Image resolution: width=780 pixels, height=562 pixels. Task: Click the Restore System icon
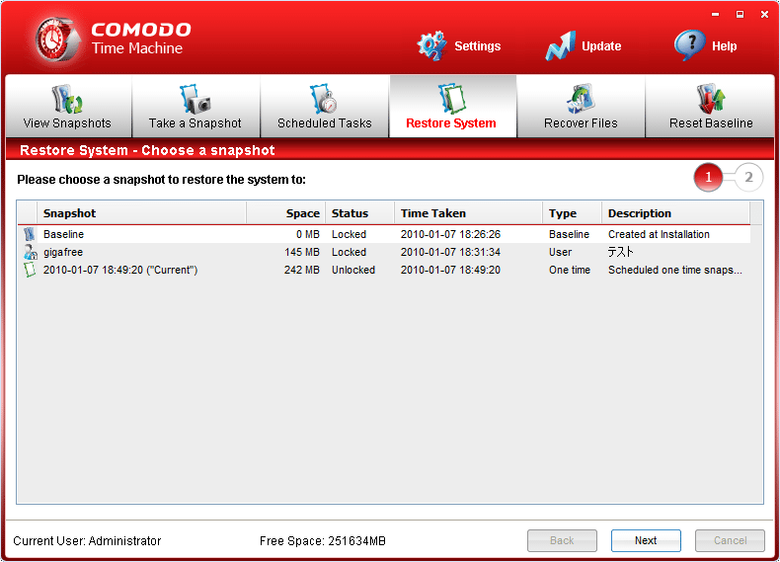451,99
